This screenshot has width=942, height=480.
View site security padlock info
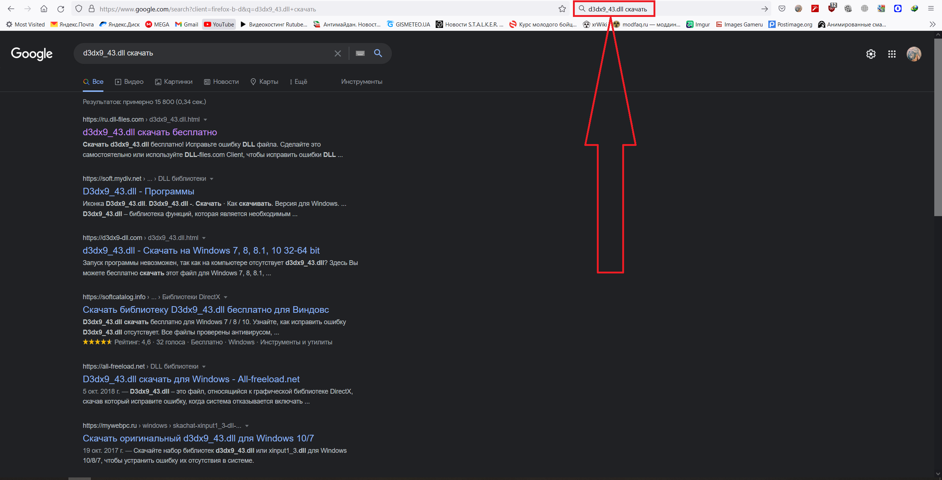click(92, 9)
